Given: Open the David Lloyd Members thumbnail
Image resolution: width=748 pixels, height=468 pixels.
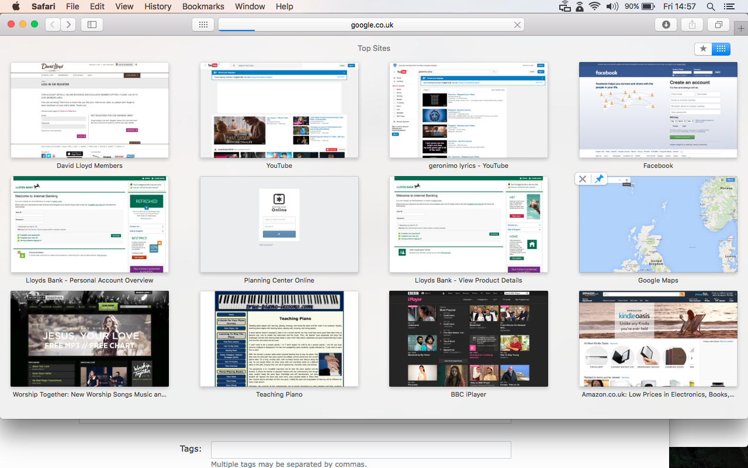Looking at the screenshot, I should [89, 110].
